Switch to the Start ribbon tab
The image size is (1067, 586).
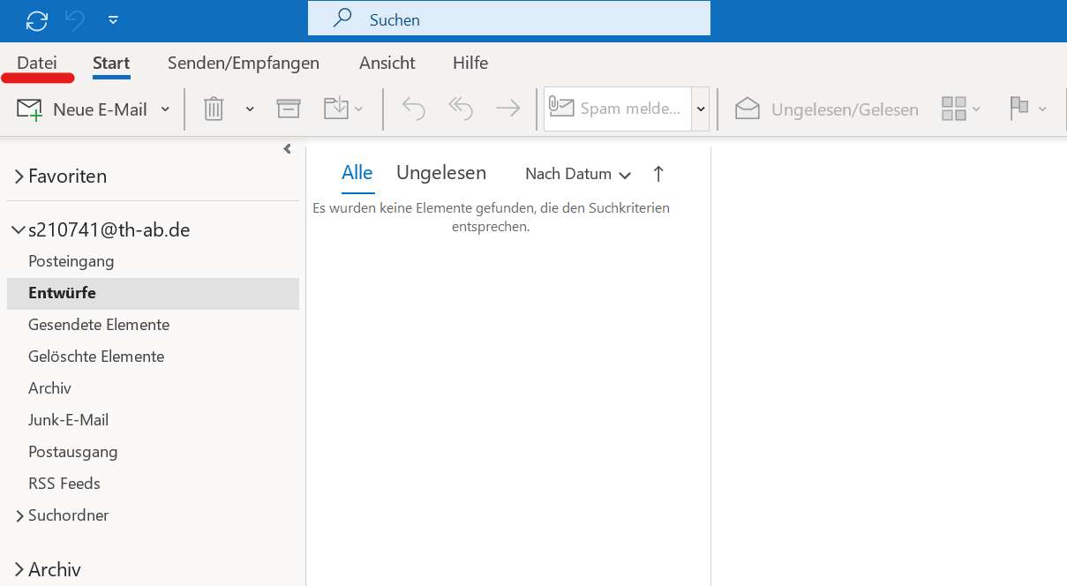pos(111,63)
